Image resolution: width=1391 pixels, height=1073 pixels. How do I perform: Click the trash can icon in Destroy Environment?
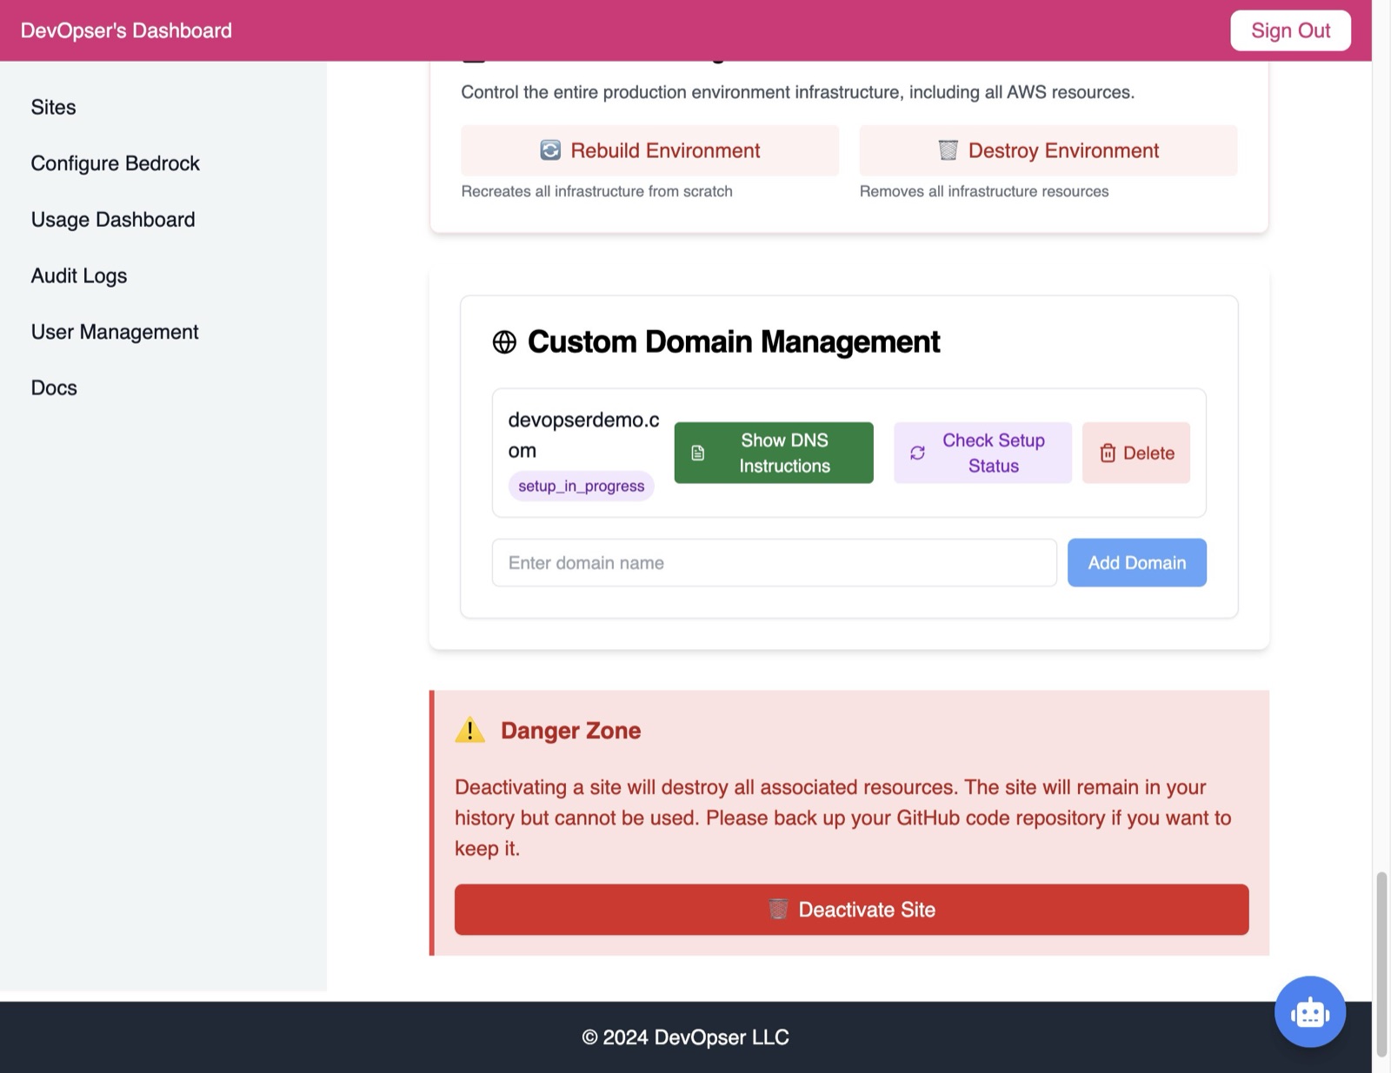tap(948, 150)
